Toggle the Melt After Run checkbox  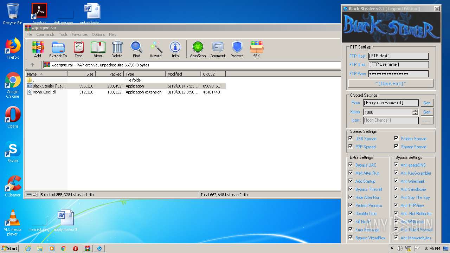point(351,173)
